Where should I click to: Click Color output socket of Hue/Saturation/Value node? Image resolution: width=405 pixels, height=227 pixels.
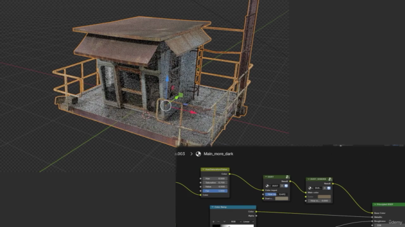click(x=230, y=174)
